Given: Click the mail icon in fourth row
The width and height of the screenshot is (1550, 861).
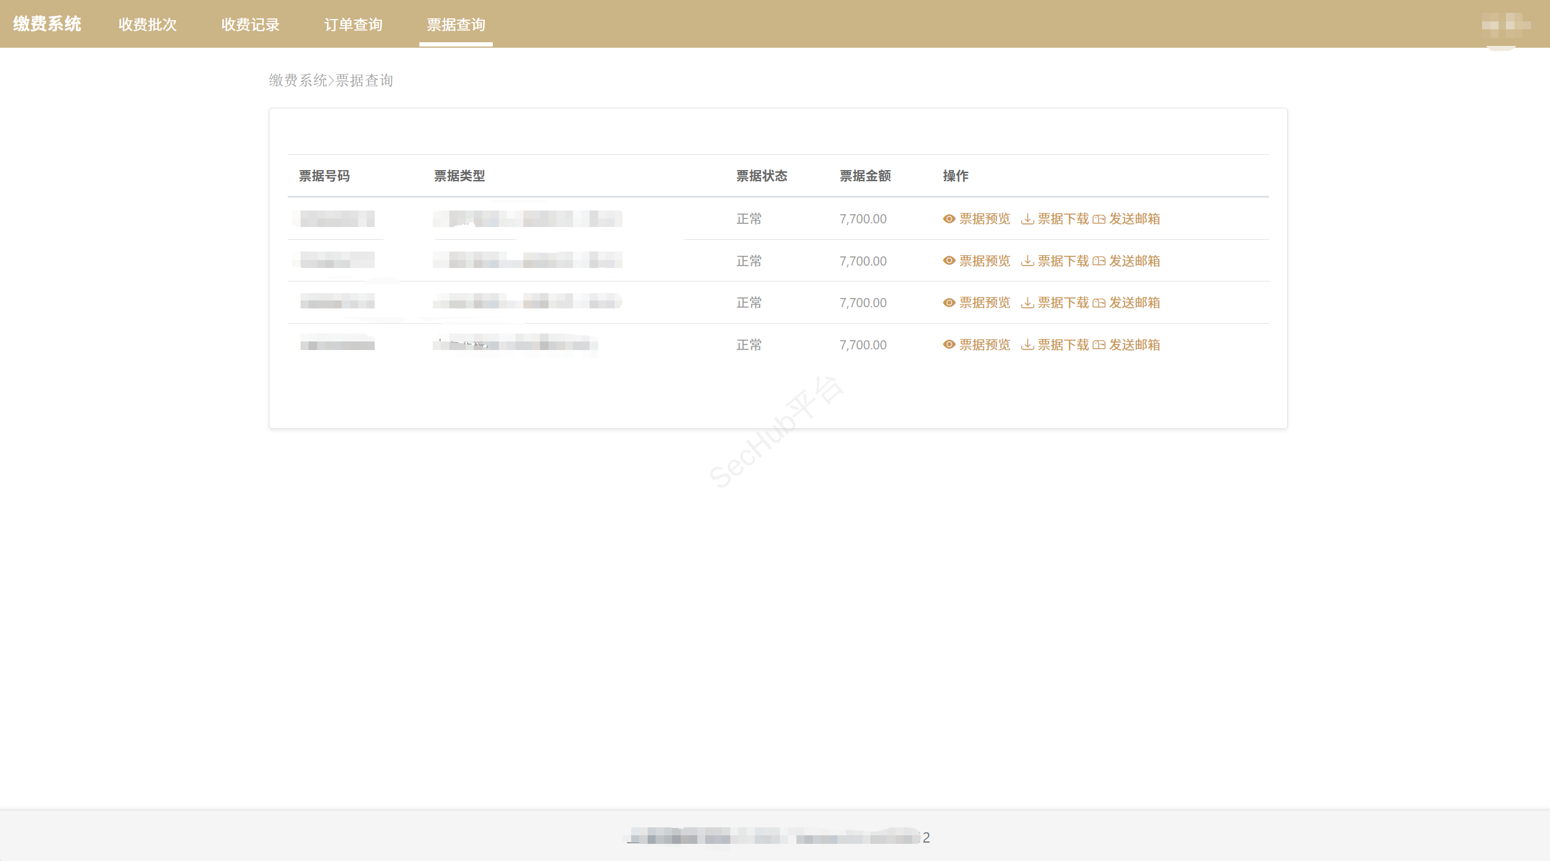Looking at the screenshot, I should coord(1099,345).
